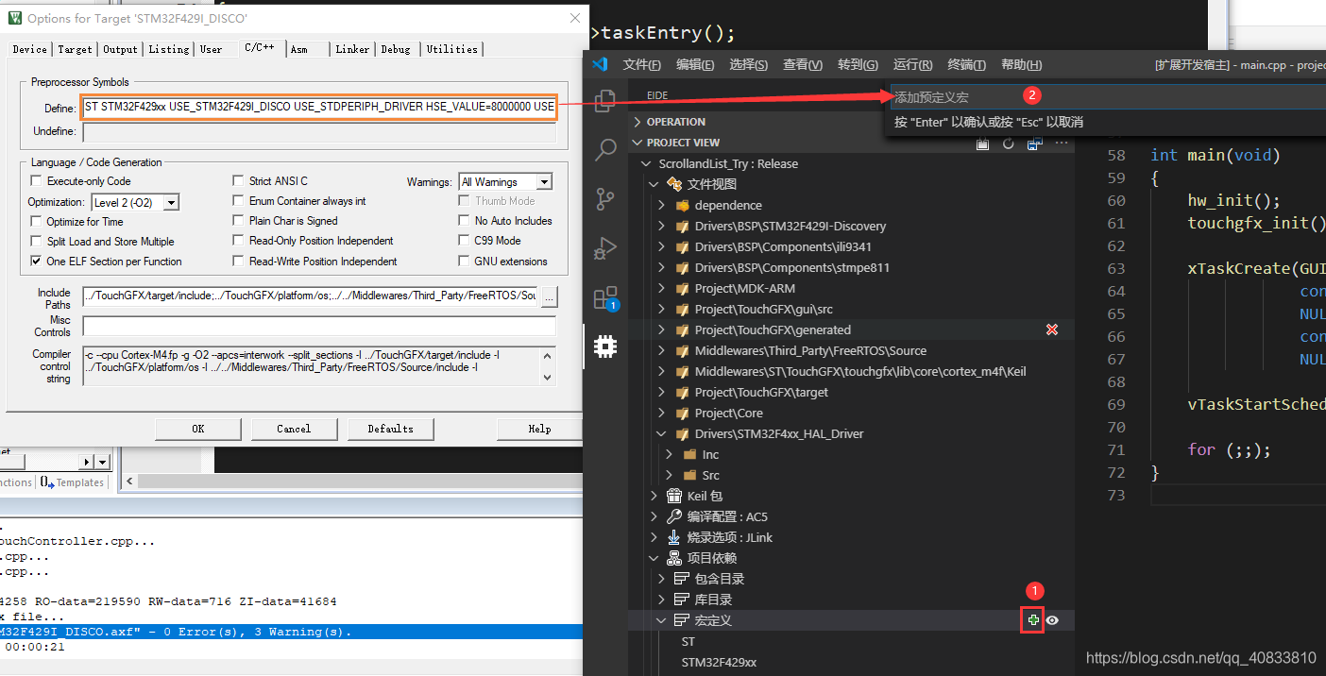
Task: Click Keil 包 gift icon
Action: point(674,496)
